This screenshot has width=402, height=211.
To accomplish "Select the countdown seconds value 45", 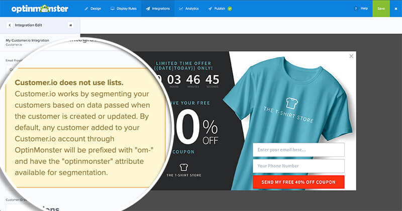I will point(212,80).
